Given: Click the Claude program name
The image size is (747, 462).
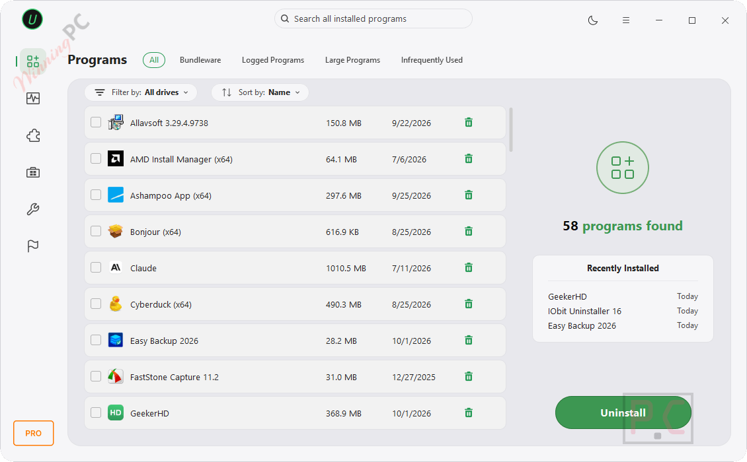Looking at the screenshot, I should pos(143,269).
